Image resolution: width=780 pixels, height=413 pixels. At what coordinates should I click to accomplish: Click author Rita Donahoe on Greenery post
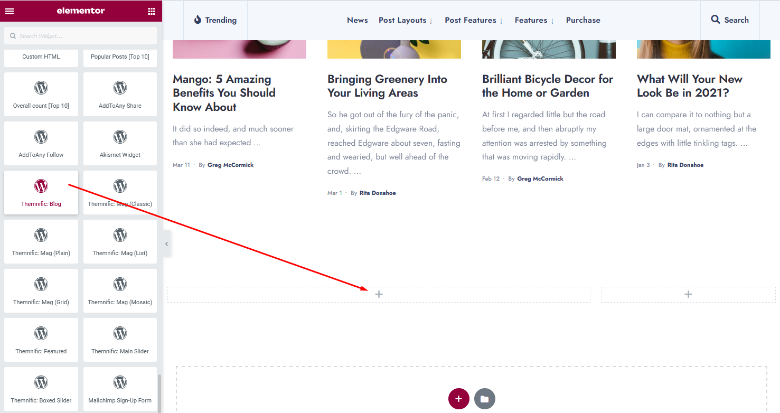point(378,193)
